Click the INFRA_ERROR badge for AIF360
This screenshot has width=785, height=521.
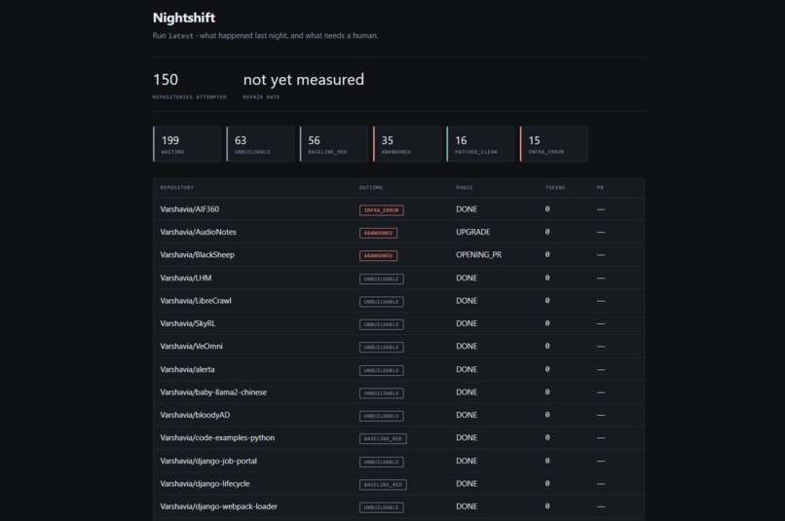(382, 210)
